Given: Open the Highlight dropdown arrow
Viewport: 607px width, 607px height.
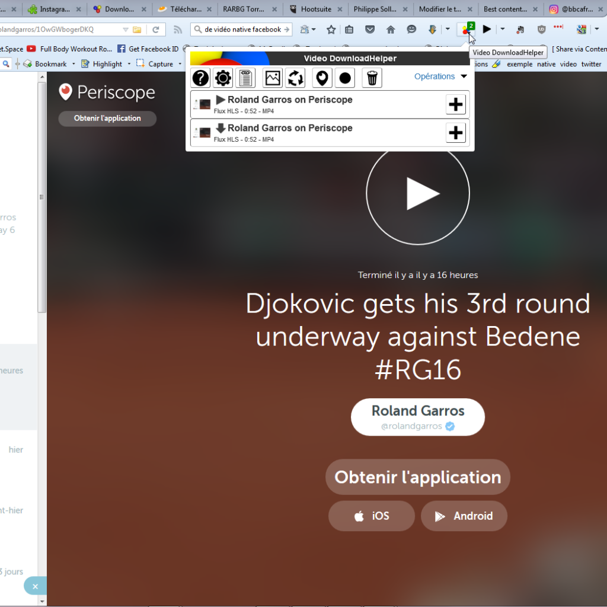Looking at the screenshot, I should pyautogui.click(x=129, y=64).
